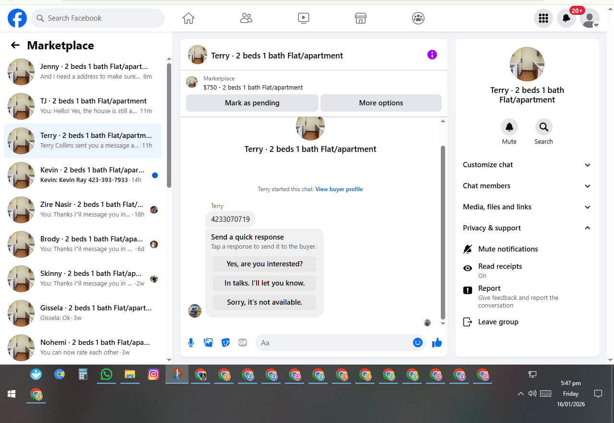Open the Brody conversation
Viewport: 614px width, 423px height.
[x=83, y=244]
